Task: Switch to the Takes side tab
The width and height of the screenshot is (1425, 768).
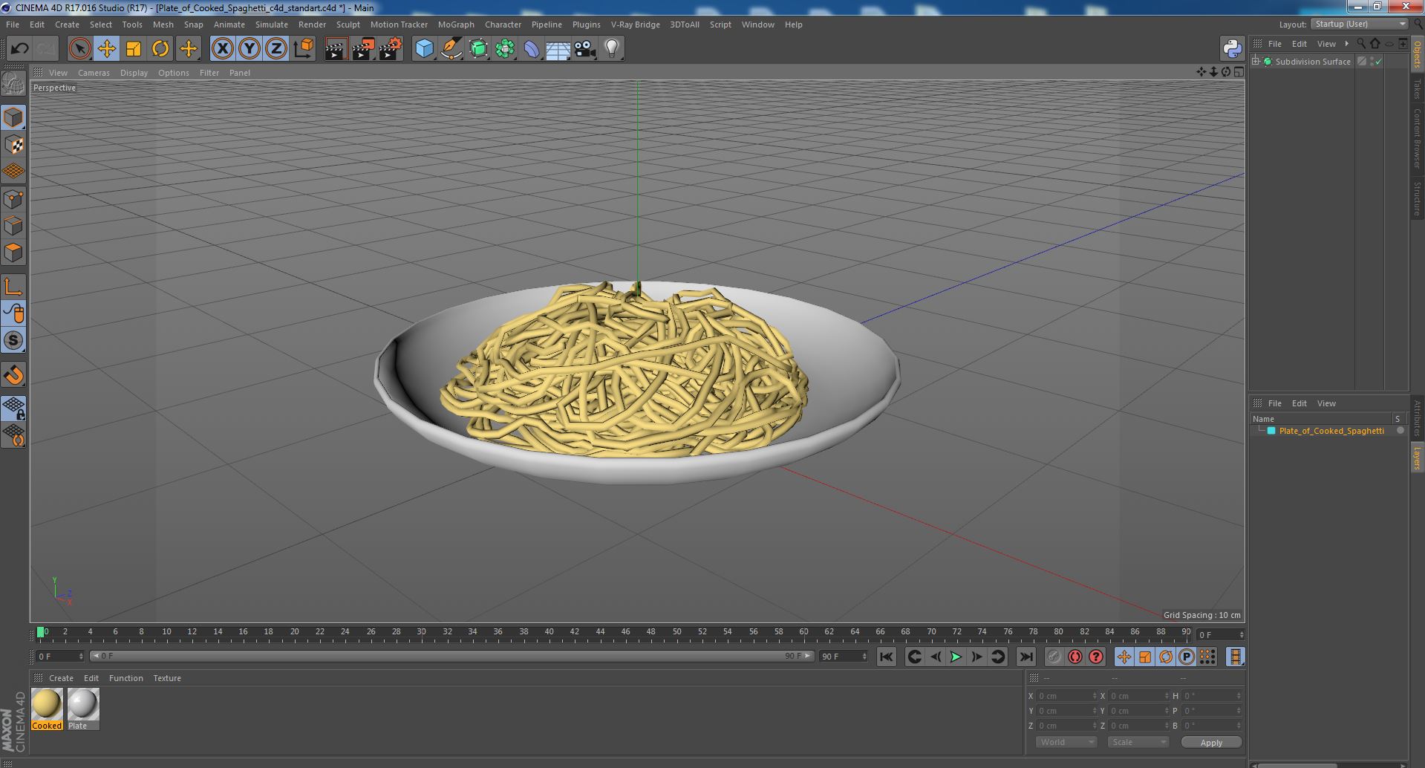Action: [1417, 89]
